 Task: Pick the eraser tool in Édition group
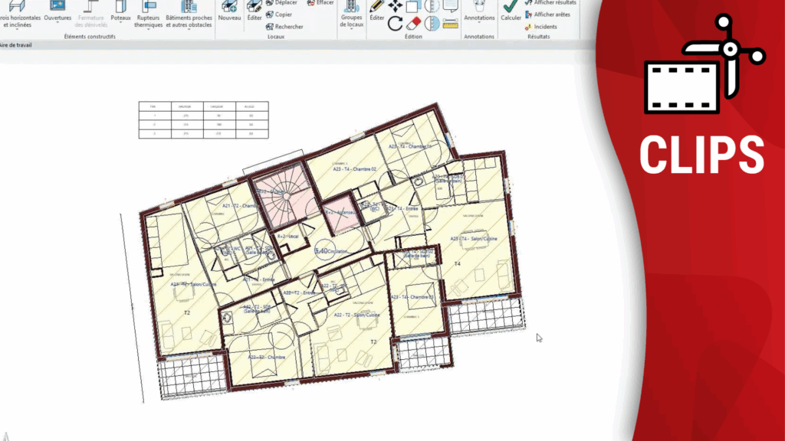point(414,23)
